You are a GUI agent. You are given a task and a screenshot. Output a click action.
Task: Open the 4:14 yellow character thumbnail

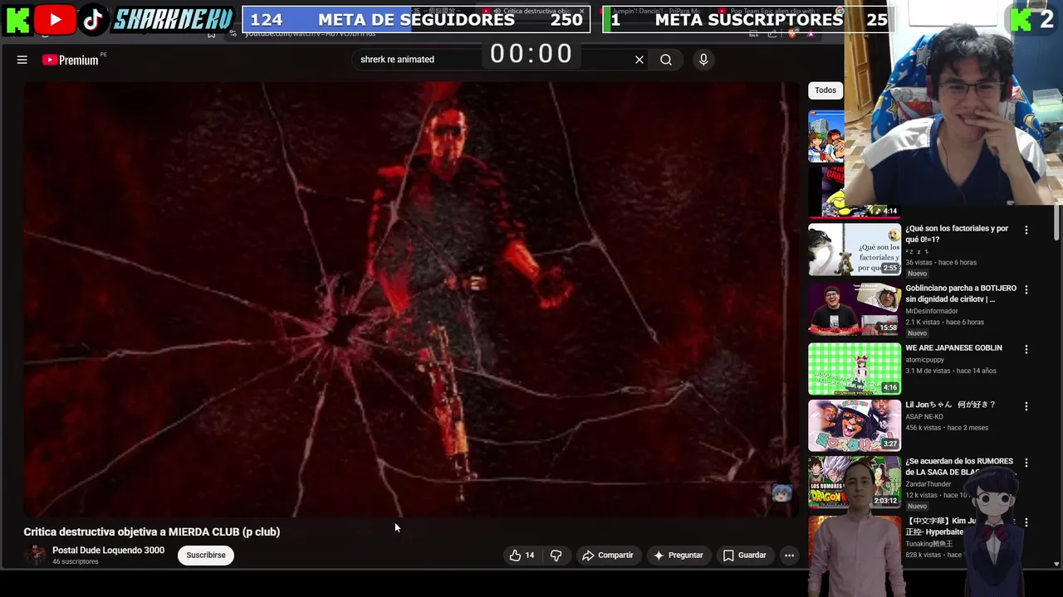pos(855,192)
